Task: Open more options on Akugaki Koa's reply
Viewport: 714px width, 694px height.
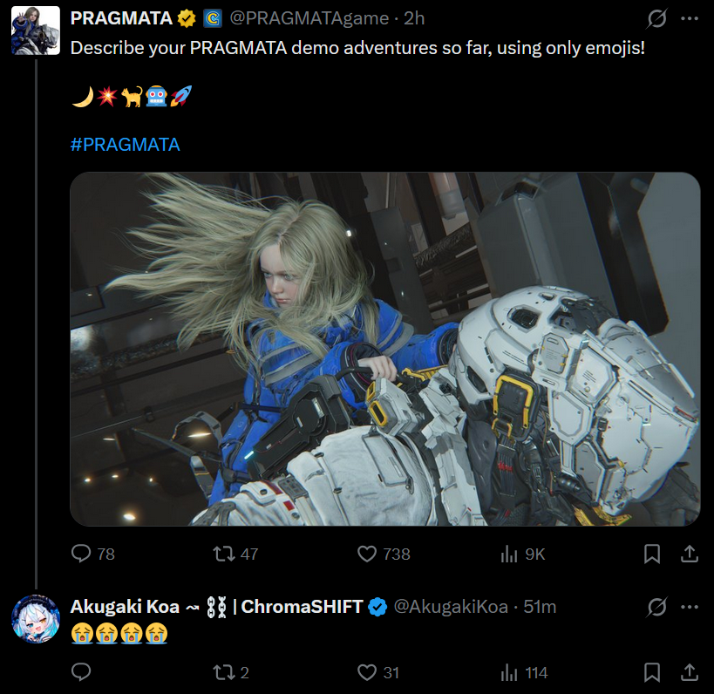Action: (x=690, y=607)
